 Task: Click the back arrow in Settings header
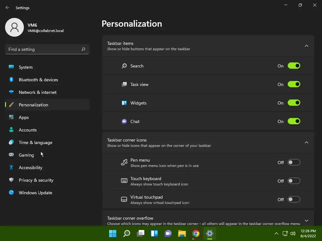tap(8, 8)
